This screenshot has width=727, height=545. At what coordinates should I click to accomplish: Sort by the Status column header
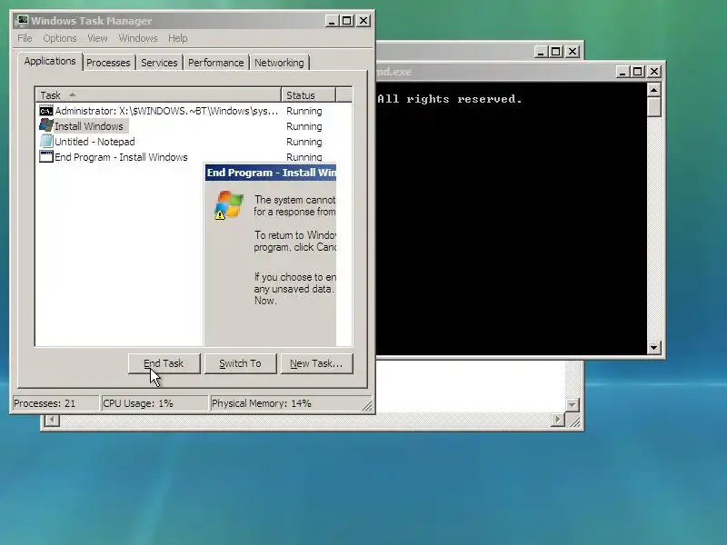pos(308,95)
